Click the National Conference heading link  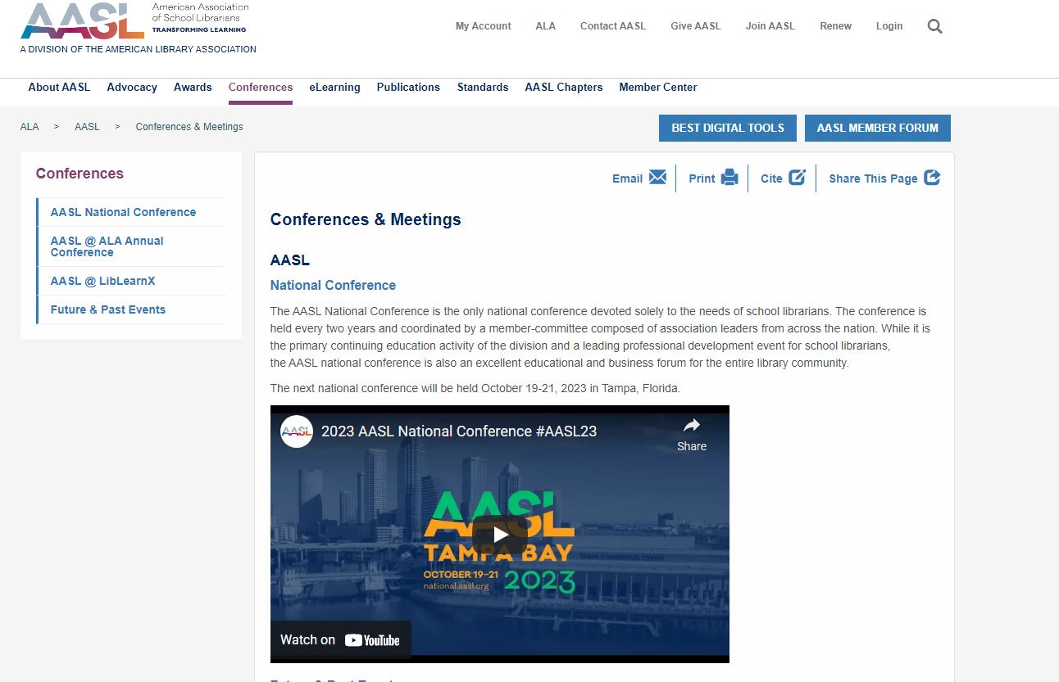coord(333,285)
